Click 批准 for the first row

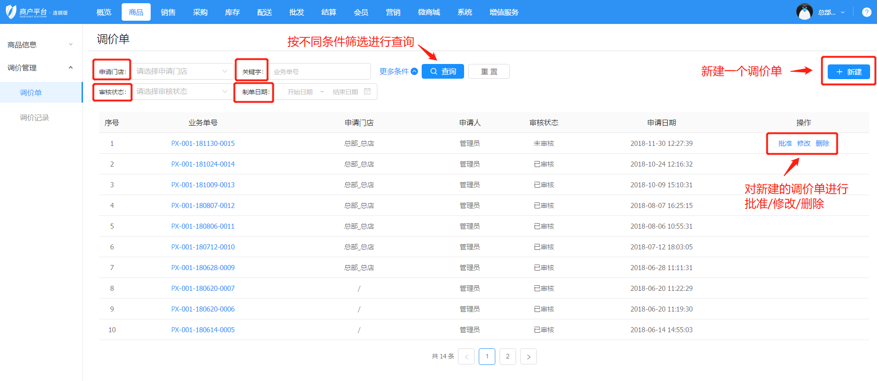[x=785, y=144]
